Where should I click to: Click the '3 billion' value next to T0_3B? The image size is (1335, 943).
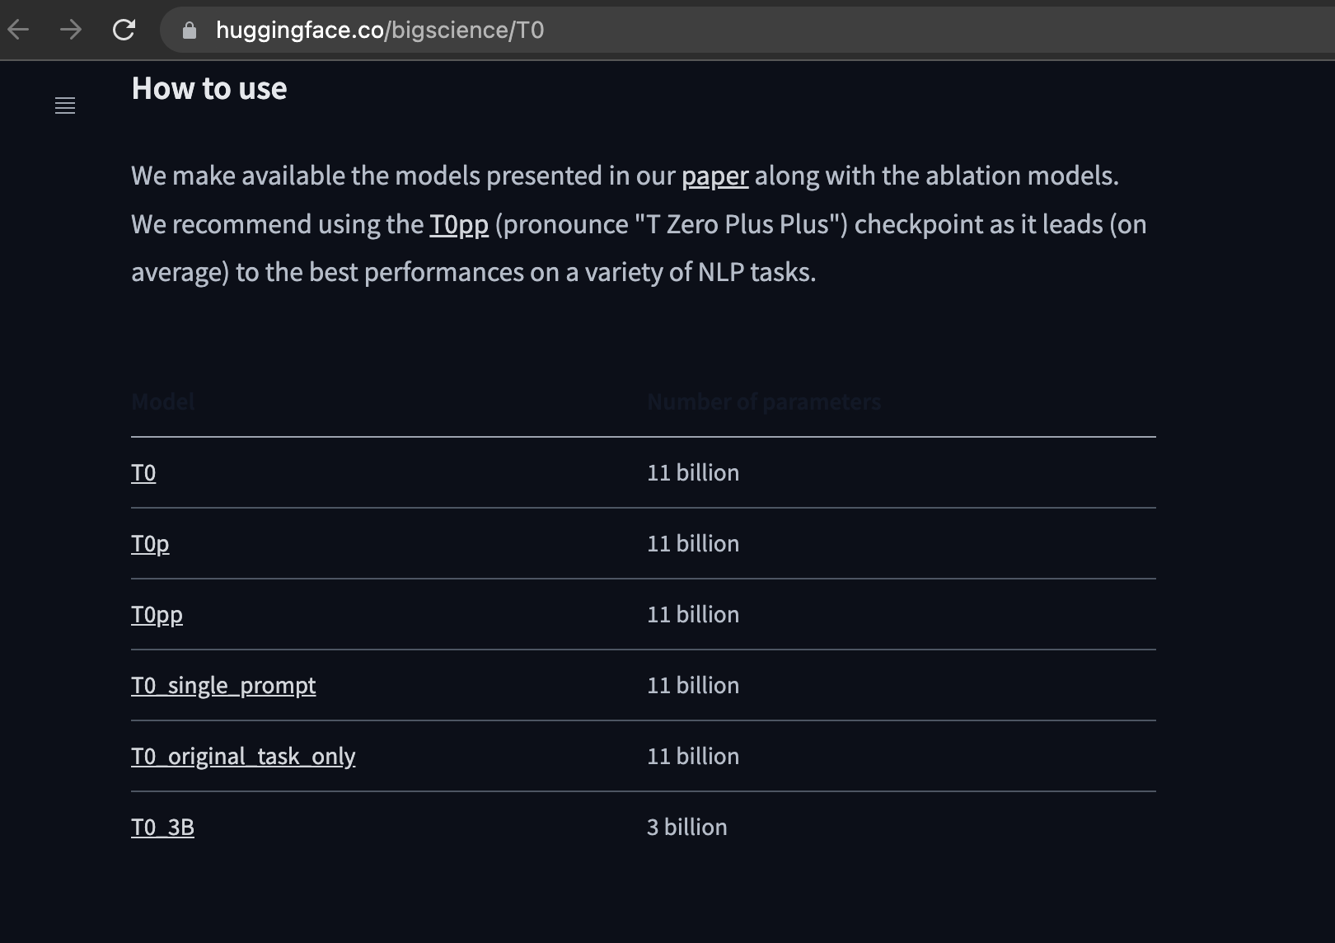pos(686,827)
